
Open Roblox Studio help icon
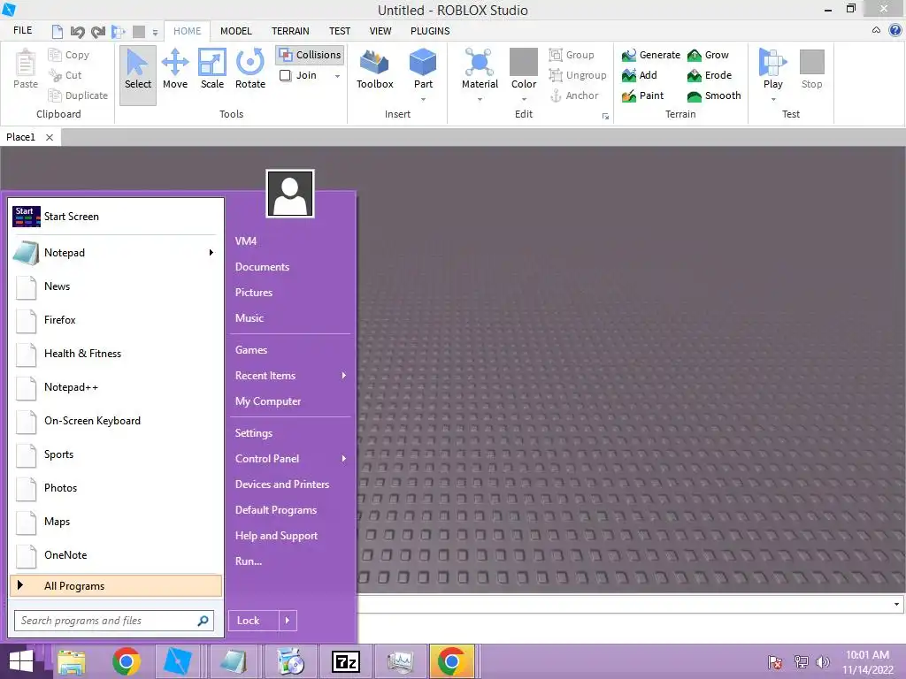click(x=895, y=30)
